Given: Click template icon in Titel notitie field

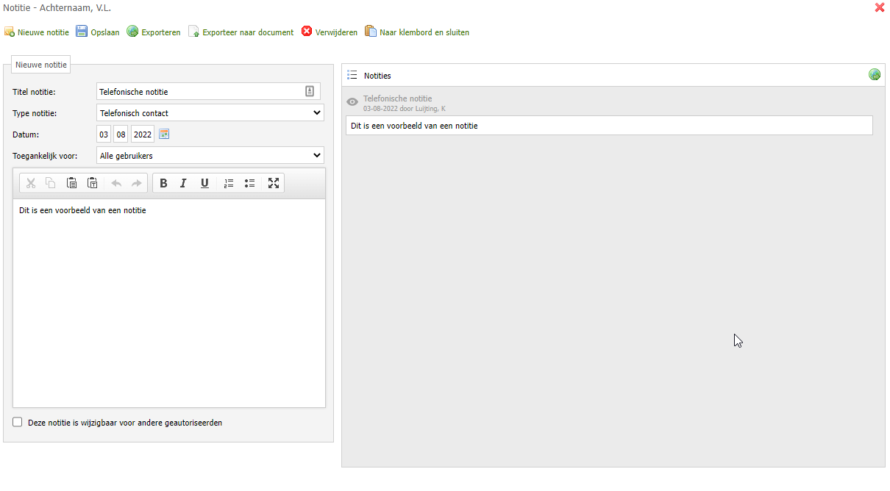Looking at the screenshot, I should pyautogui.click(x=310, y=91).
